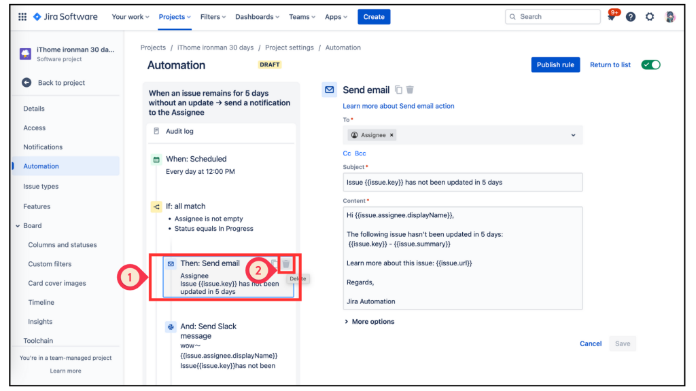
Task: Open the settings gear icon
Action: pos(649,17)
